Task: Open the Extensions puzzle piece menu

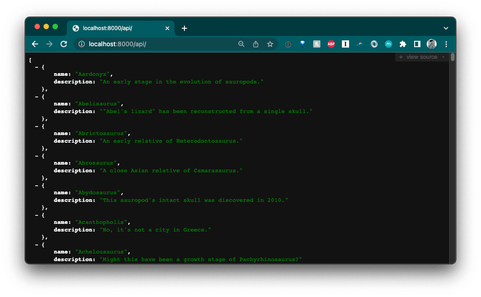Action: click(x=403, y=44)
